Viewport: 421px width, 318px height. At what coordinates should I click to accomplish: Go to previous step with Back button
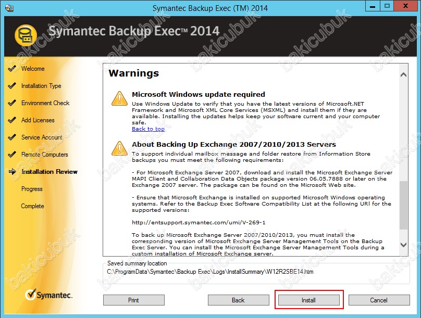tap(239, 300)
